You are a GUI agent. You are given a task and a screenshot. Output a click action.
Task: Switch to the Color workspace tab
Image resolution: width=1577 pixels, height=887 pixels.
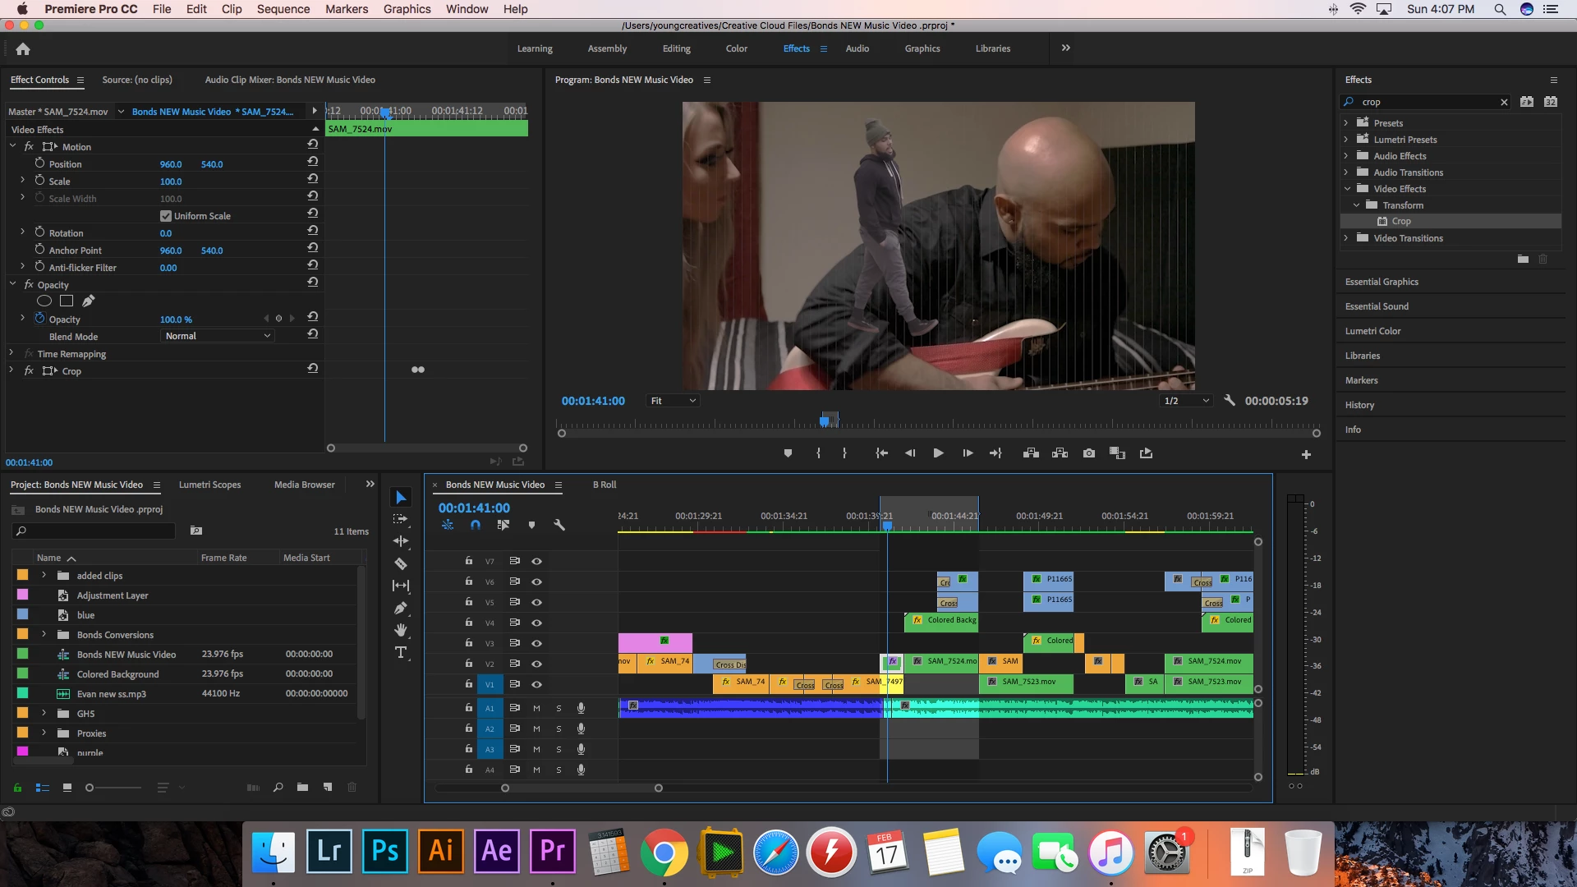point(736,48)
